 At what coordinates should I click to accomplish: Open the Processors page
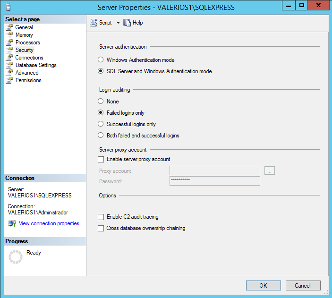(28, 43)
